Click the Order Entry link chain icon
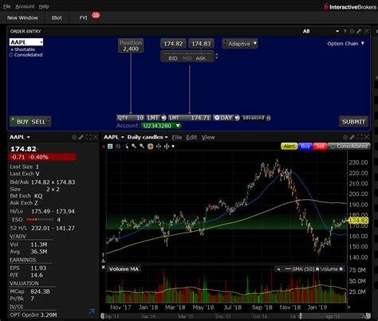The image size is (378, 321). 359,31
